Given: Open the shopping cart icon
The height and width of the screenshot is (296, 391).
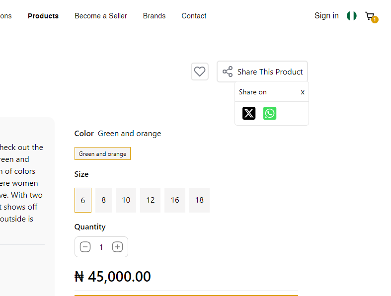Looking at the screenshot, I should [x=370, y=16].
